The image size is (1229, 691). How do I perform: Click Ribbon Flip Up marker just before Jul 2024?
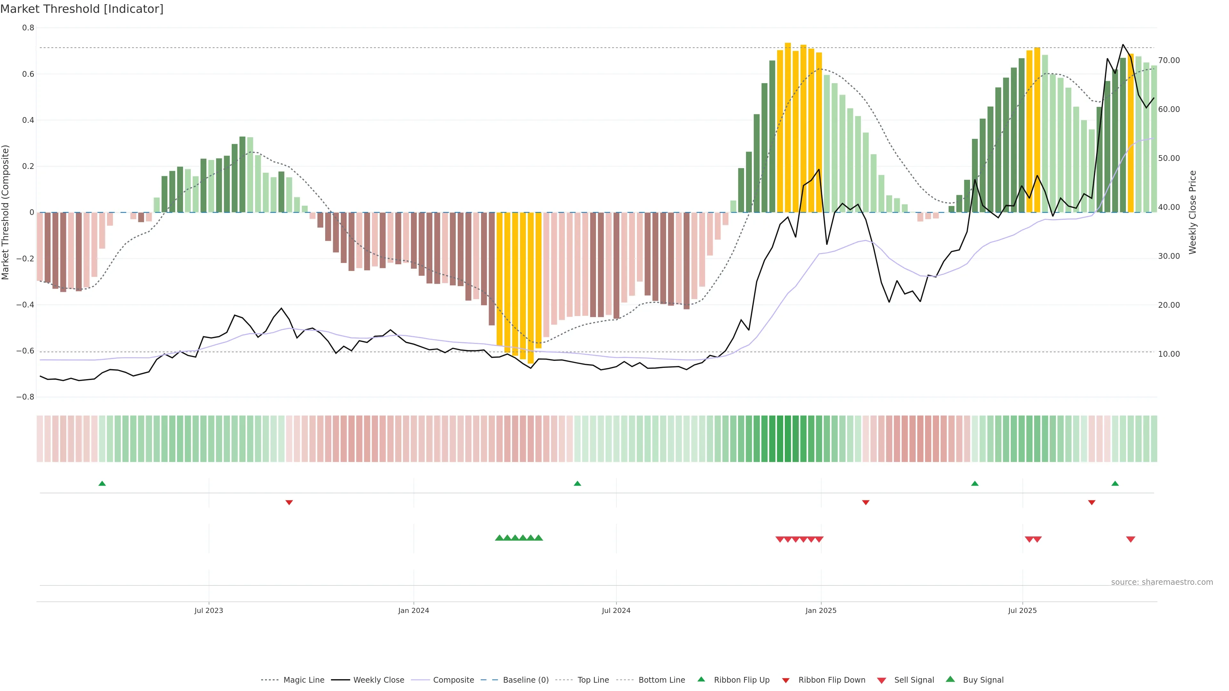click(x=577, y=484)
